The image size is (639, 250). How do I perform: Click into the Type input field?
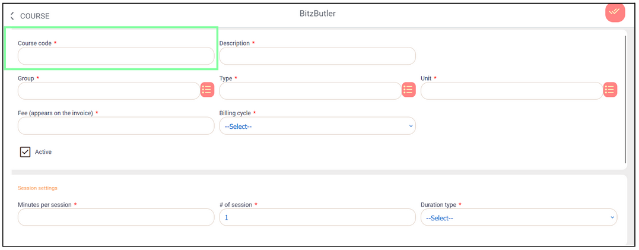[310, 91]
